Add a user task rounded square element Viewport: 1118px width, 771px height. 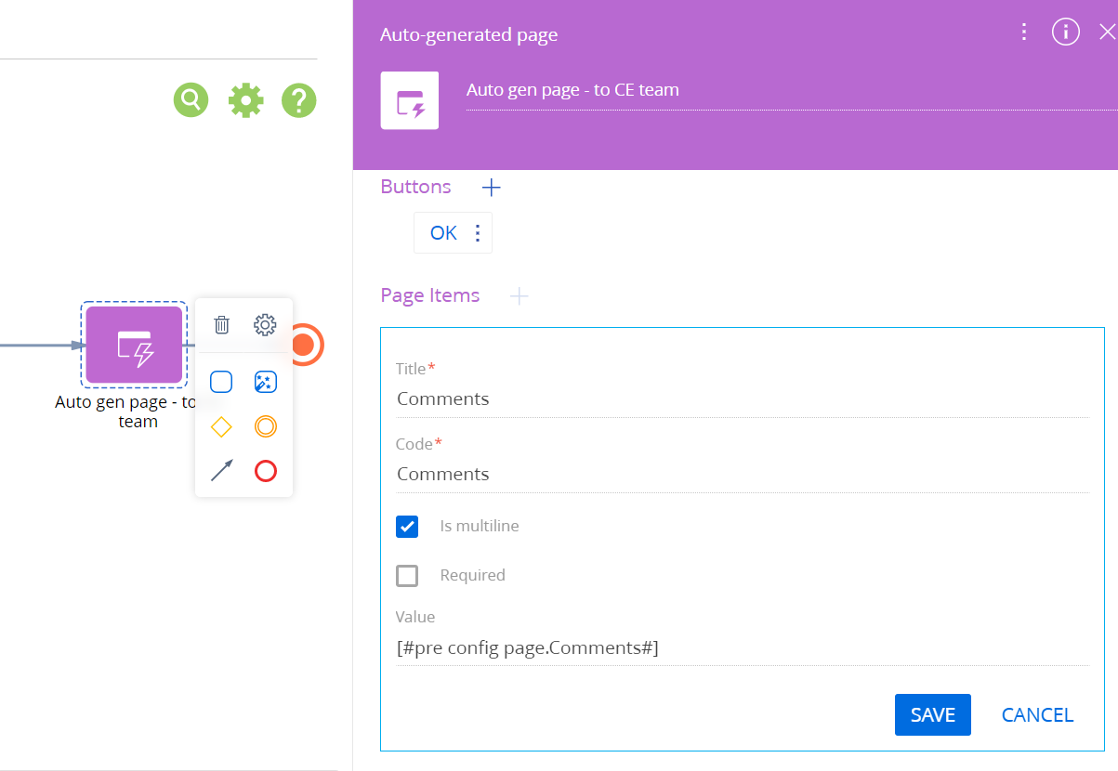[221, 382]
